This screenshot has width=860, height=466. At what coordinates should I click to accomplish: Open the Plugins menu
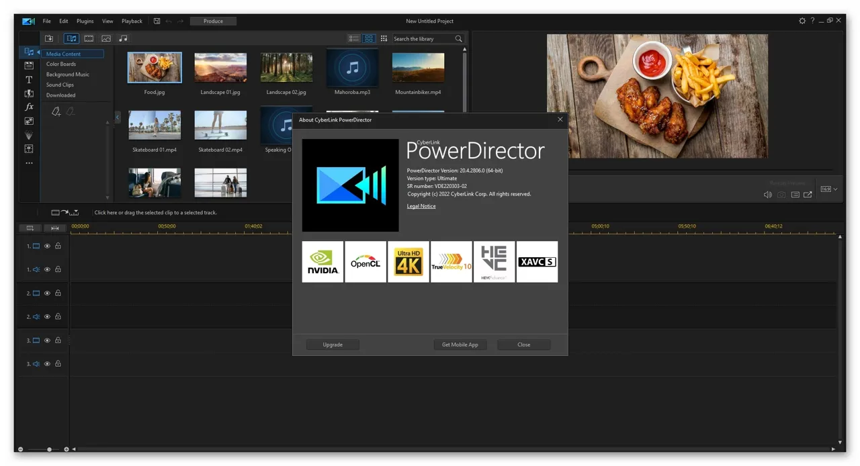tap(85, 21)
